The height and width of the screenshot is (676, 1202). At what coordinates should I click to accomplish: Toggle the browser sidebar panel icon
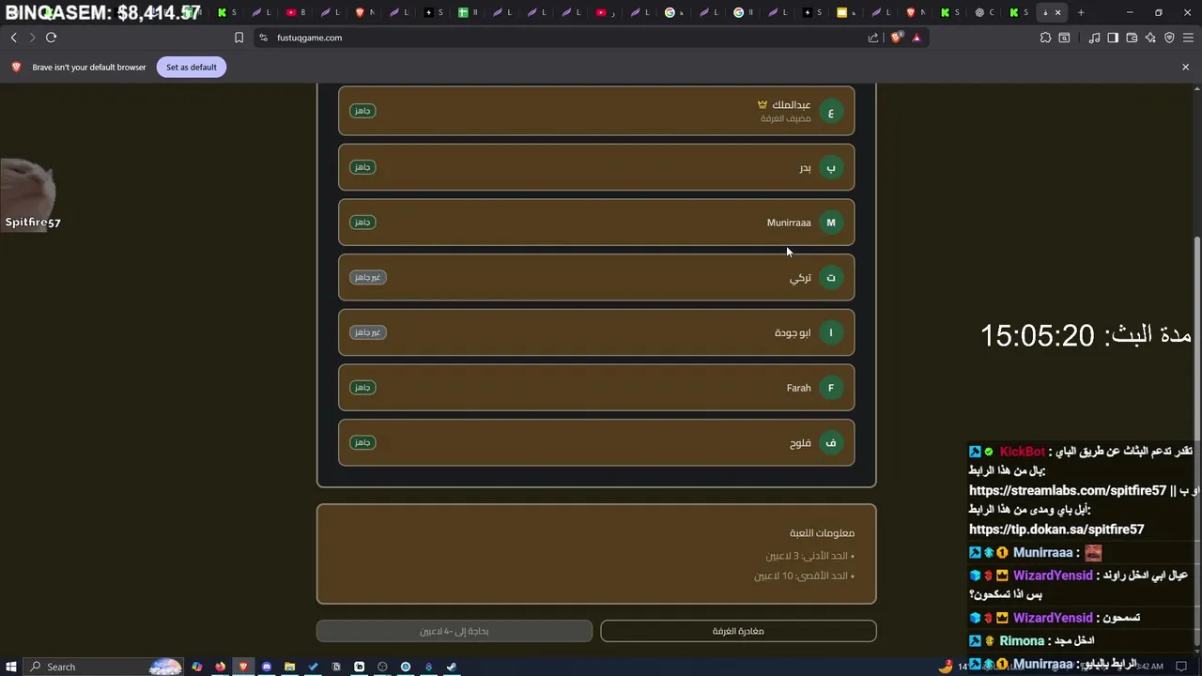pos(1113,38)
